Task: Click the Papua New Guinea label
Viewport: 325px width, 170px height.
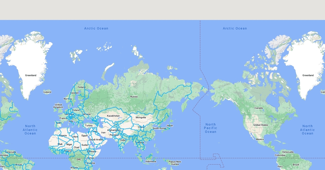Action: [175, 163]
